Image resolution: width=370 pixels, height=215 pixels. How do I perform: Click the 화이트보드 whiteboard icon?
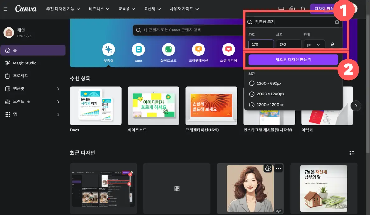coord(168,50)
